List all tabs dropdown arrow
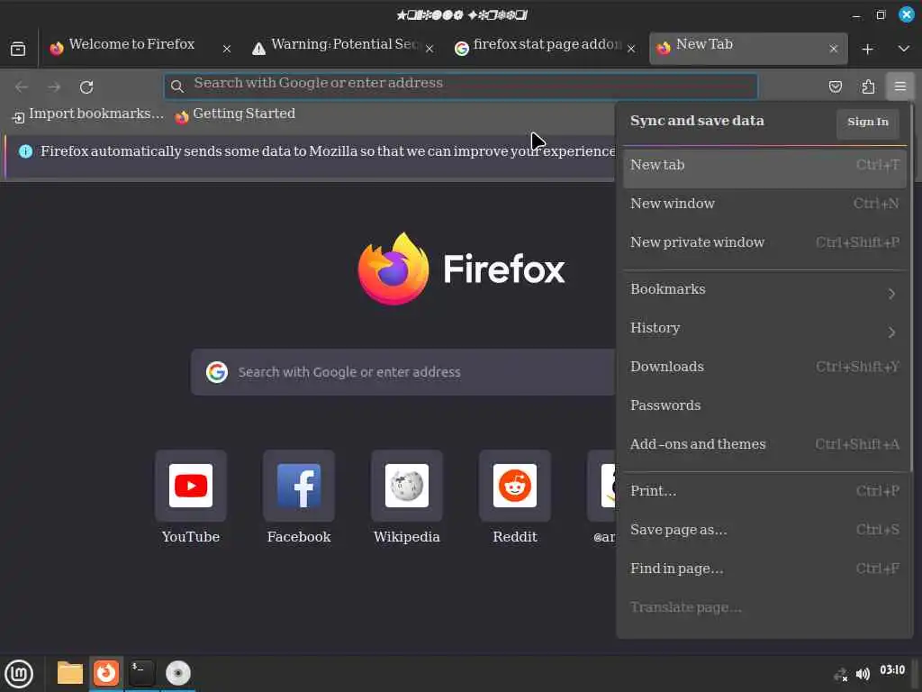This screenshot has width=922, height=692. click(904, 49)
